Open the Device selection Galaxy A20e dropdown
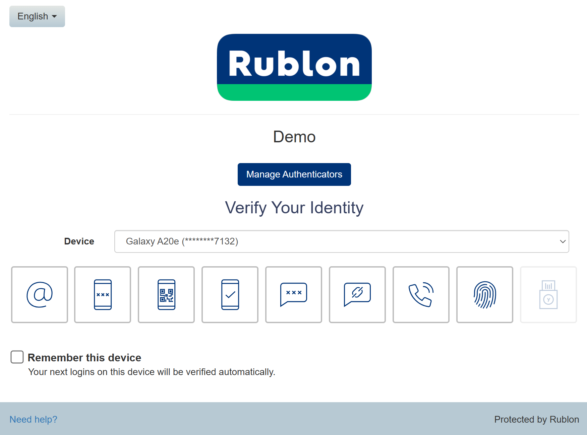The height and width of the screenshot is (435, 587). (341, 241)
